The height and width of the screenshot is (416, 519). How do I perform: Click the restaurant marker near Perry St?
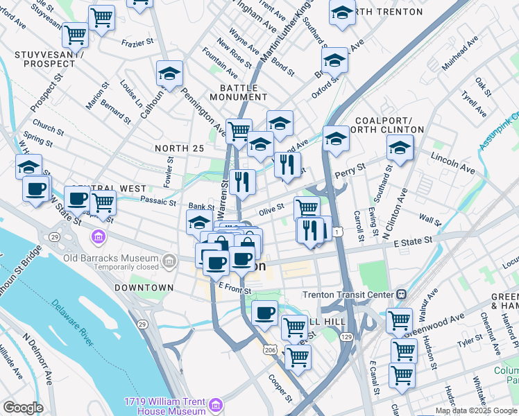pos(287,166)
